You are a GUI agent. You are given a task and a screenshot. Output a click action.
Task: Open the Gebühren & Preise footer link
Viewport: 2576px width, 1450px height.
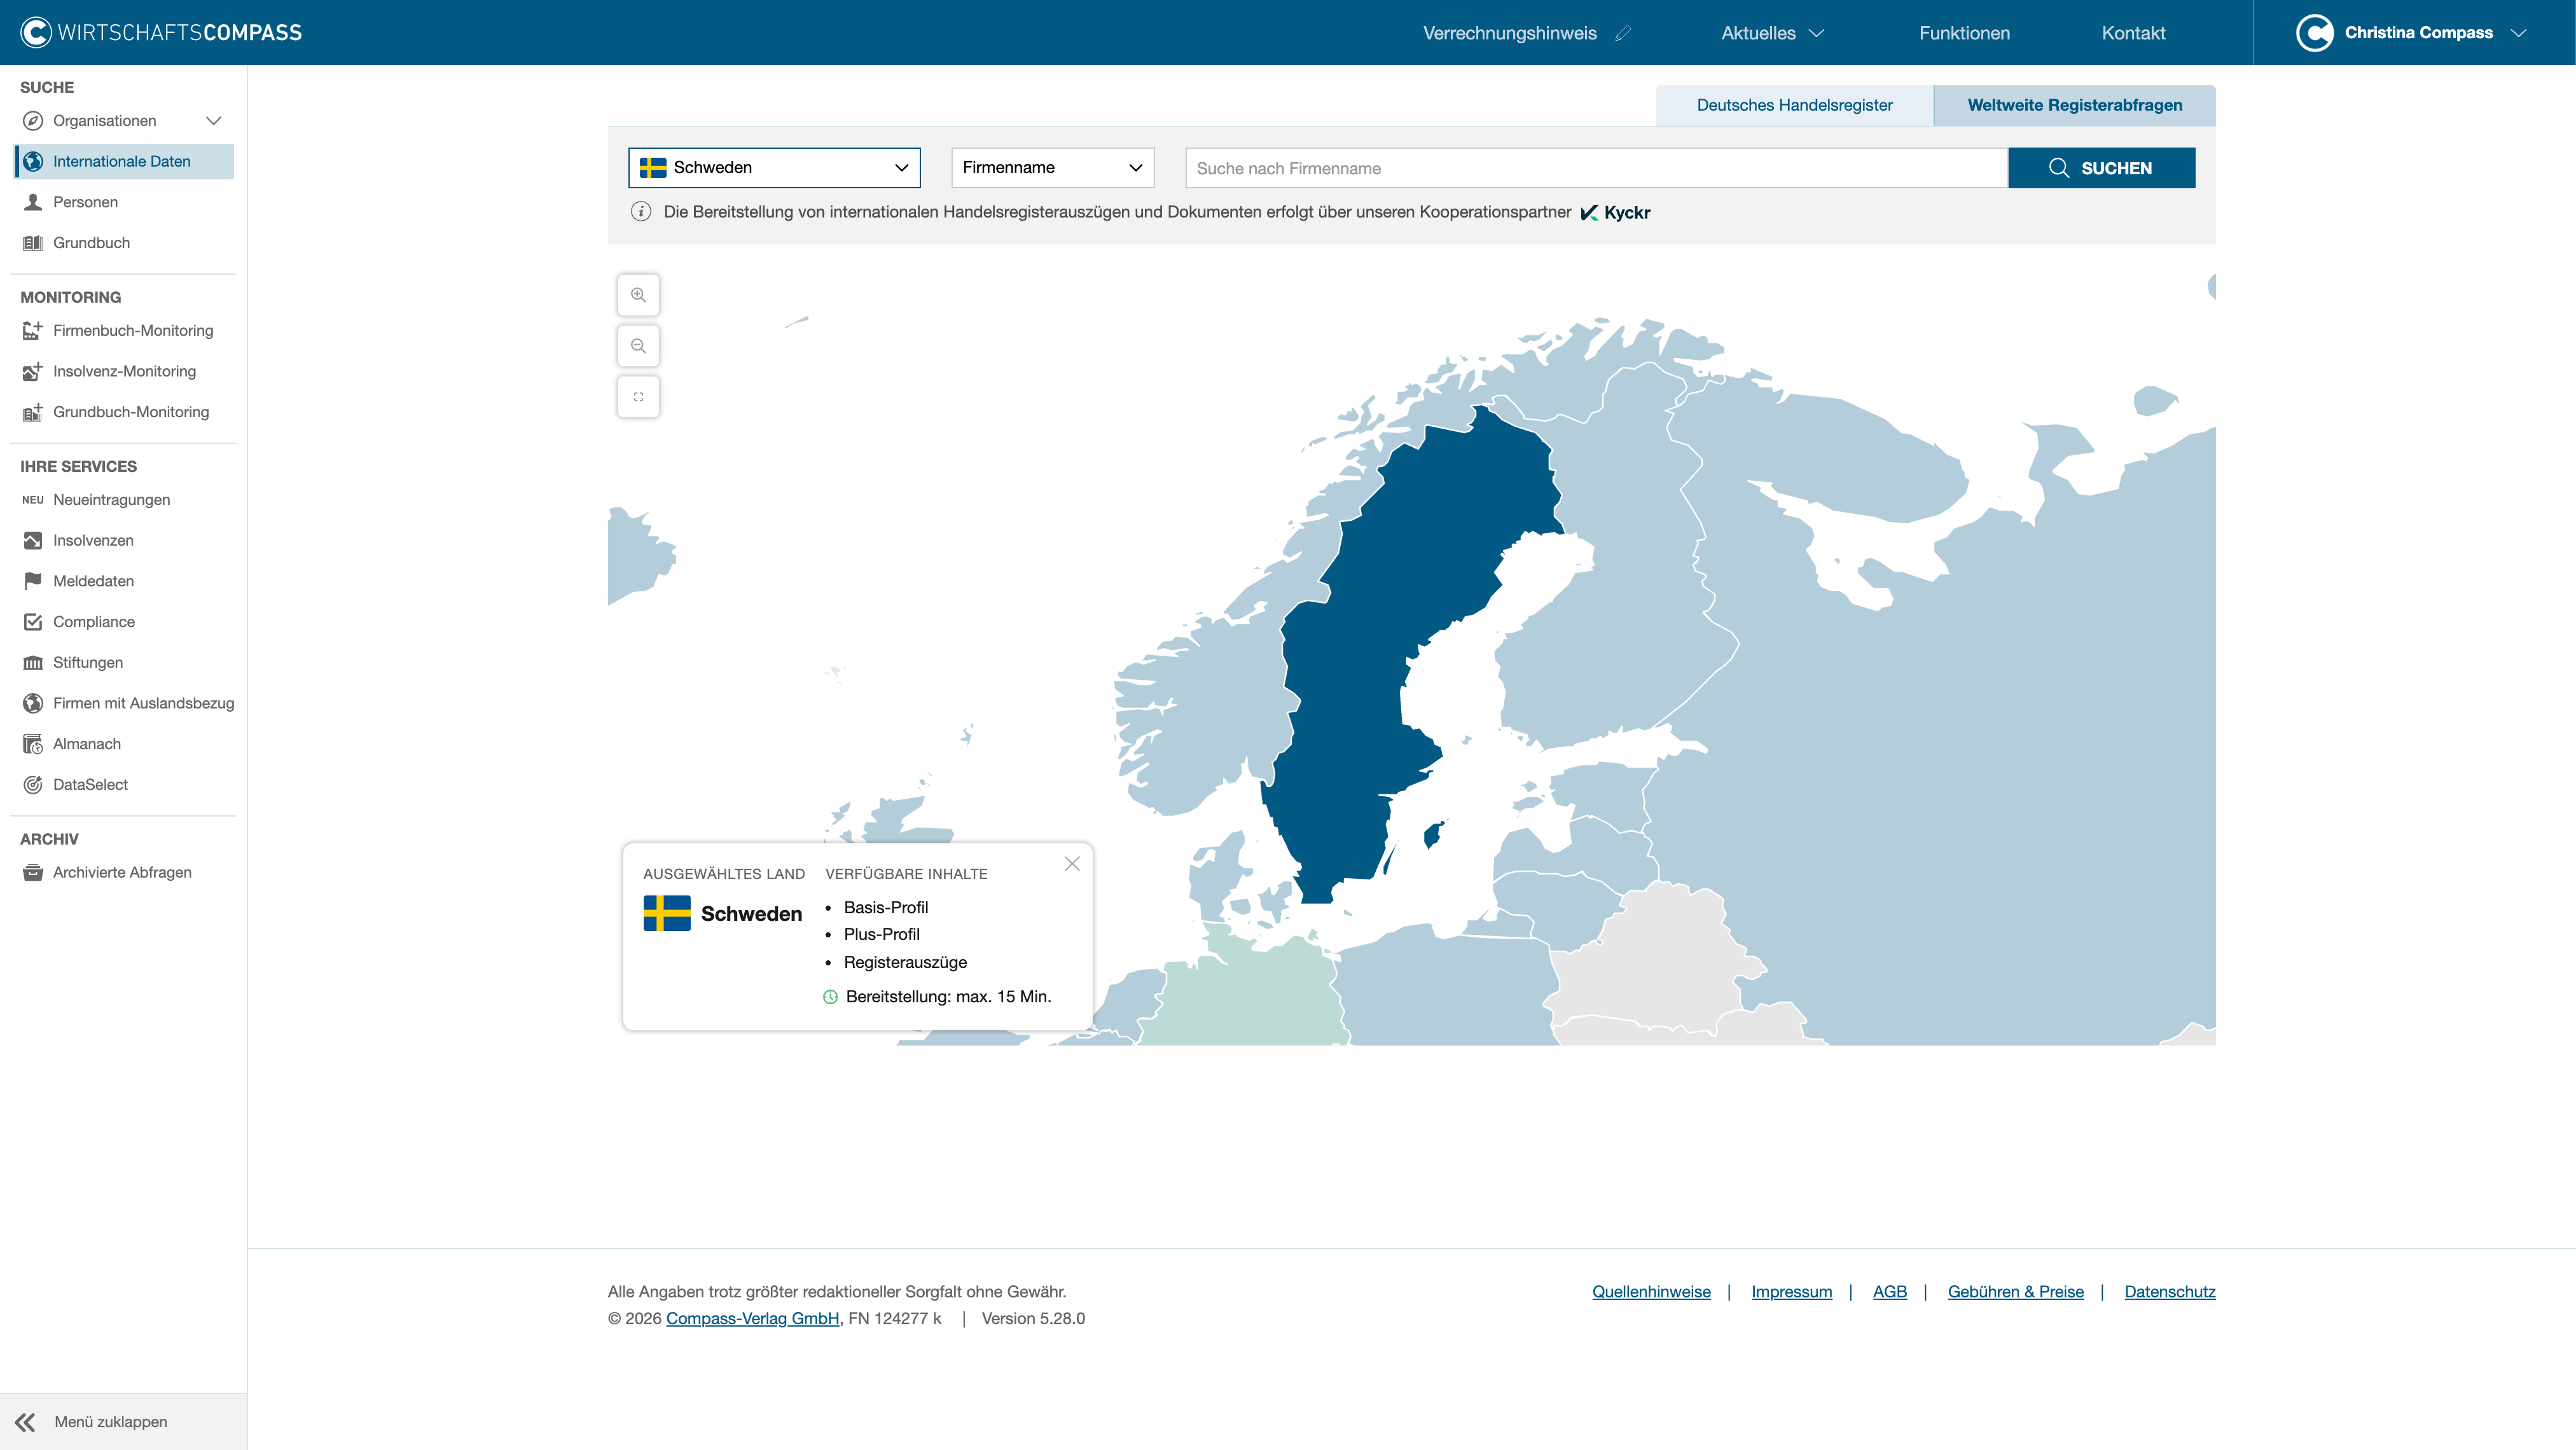coord(2015,1292)
